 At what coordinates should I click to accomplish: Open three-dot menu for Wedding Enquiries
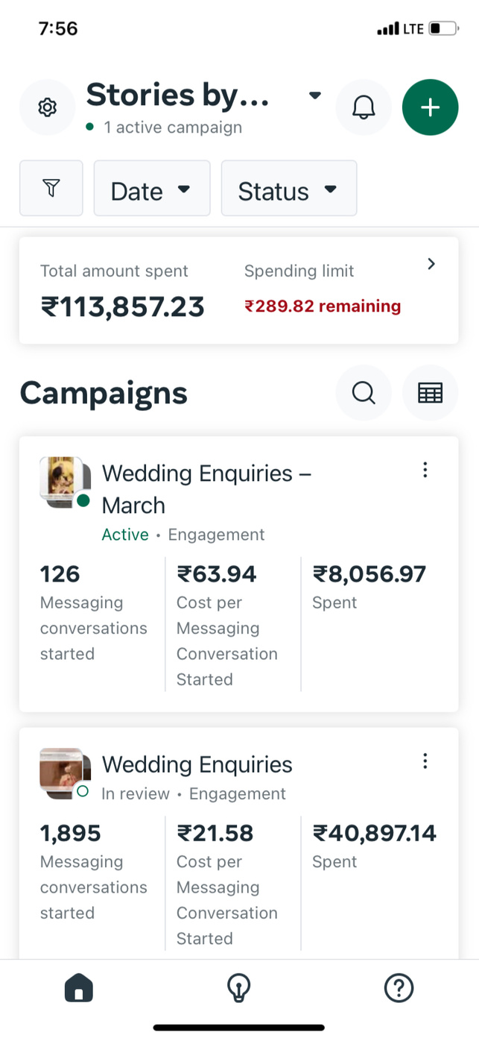(425, 761)
